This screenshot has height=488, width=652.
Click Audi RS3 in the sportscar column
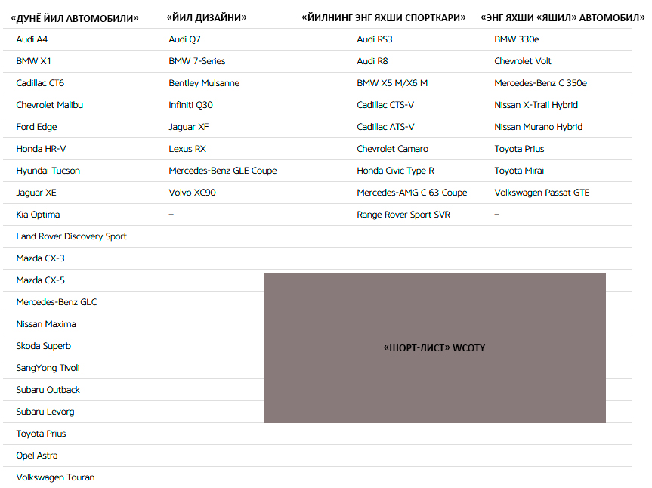[375, 39]
